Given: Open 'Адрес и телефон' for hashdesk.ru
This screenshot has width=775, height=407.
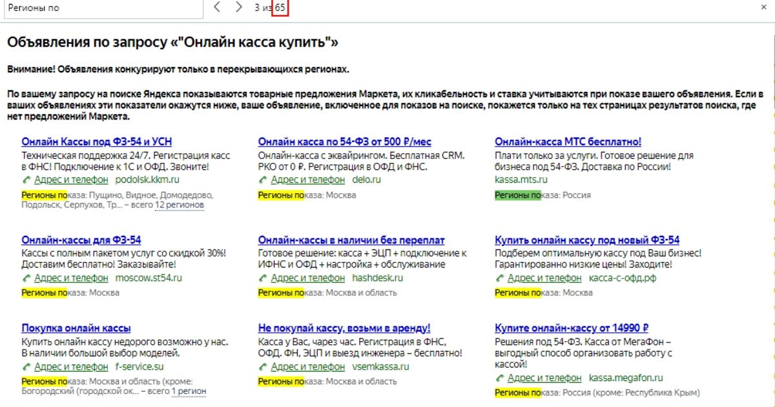Looking at the screenshot, I should [308, 278].
